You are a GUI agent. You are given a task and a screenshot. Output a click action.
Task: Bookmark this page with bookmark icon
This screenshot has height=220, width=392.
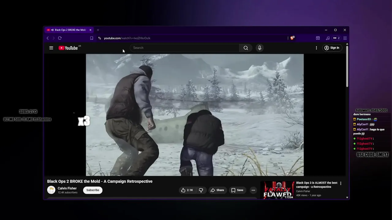tap(92, 38)
